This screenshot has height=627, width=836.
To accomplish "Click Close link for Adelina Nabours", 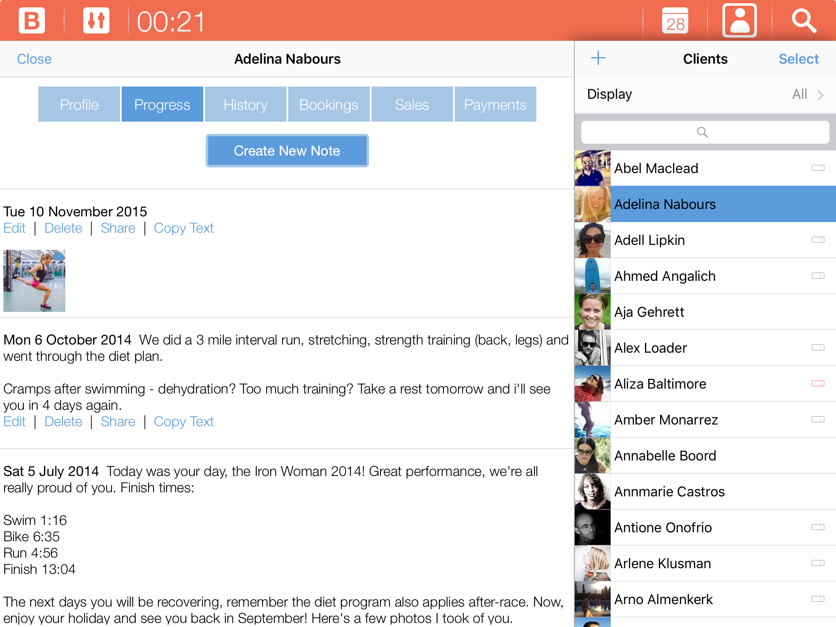I will (x=34, y=59).
